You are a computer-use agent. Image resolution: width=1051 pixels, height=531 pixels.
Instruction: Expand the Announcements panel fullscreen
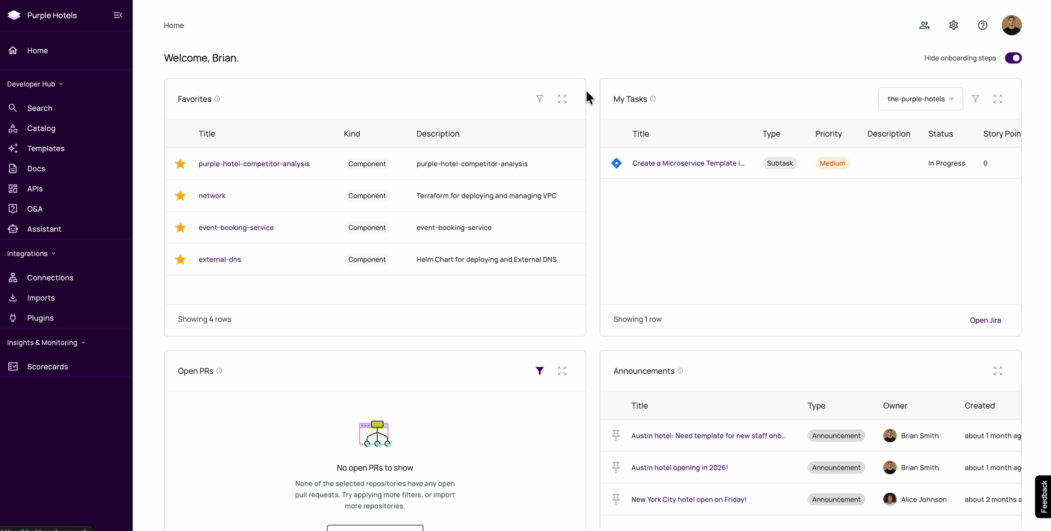pyautogui.click(x=998, y=371)
